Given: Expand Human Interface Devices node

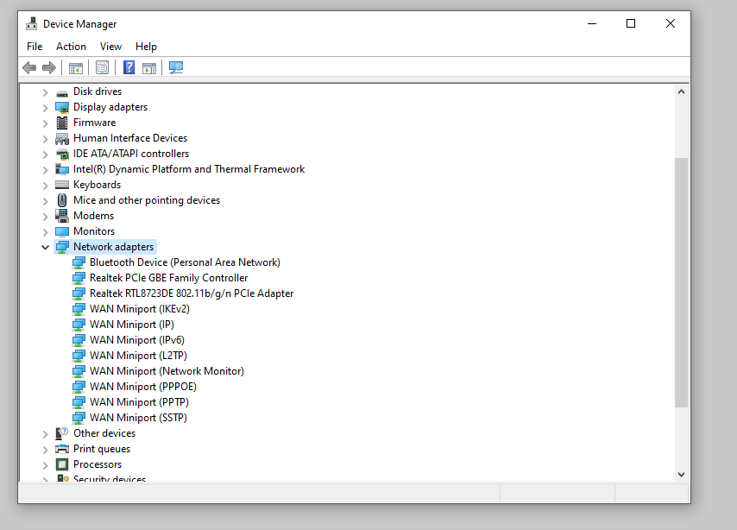Looking at the screenshot, I should click(45, 139).
